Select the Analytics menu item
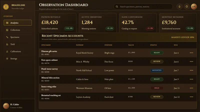Viewport: 200px width, 112px height. pos(18,23)
